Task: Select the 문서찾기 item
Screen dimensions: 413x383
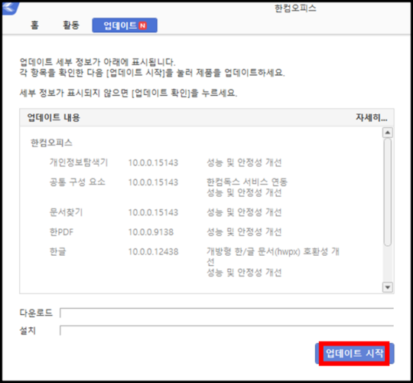Action: 66,212
